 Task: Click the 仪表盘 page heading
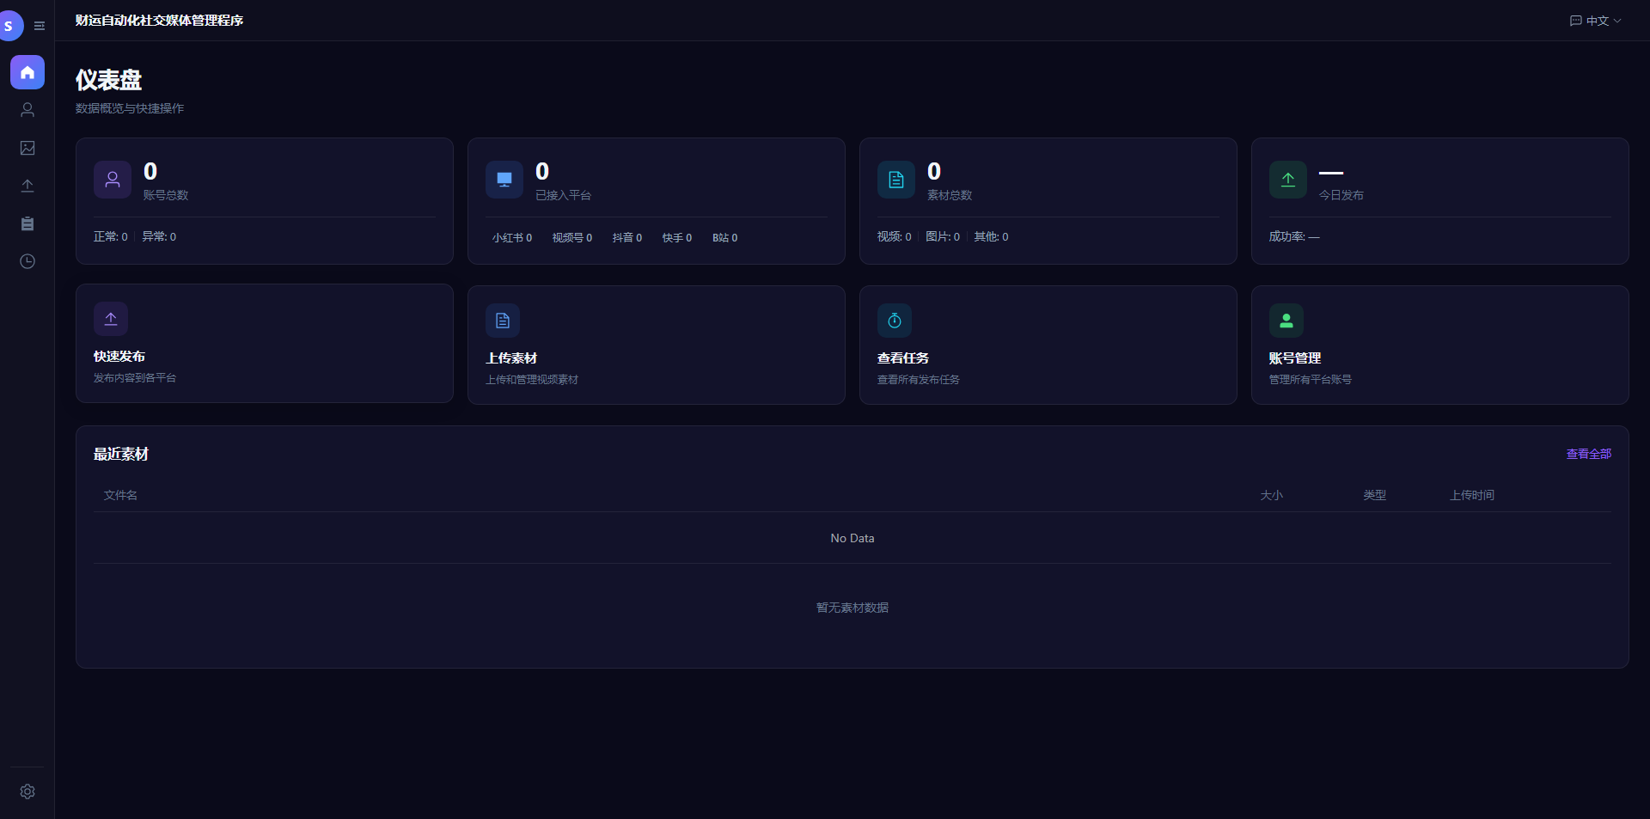coord(109,80)
